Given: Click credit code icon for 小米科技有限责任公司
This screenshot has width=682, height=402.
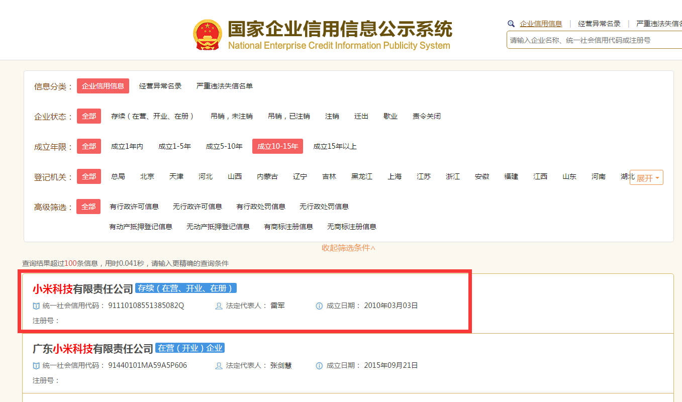Looking at the screenshot, I should pyautogui.click(x=36, y=306).
